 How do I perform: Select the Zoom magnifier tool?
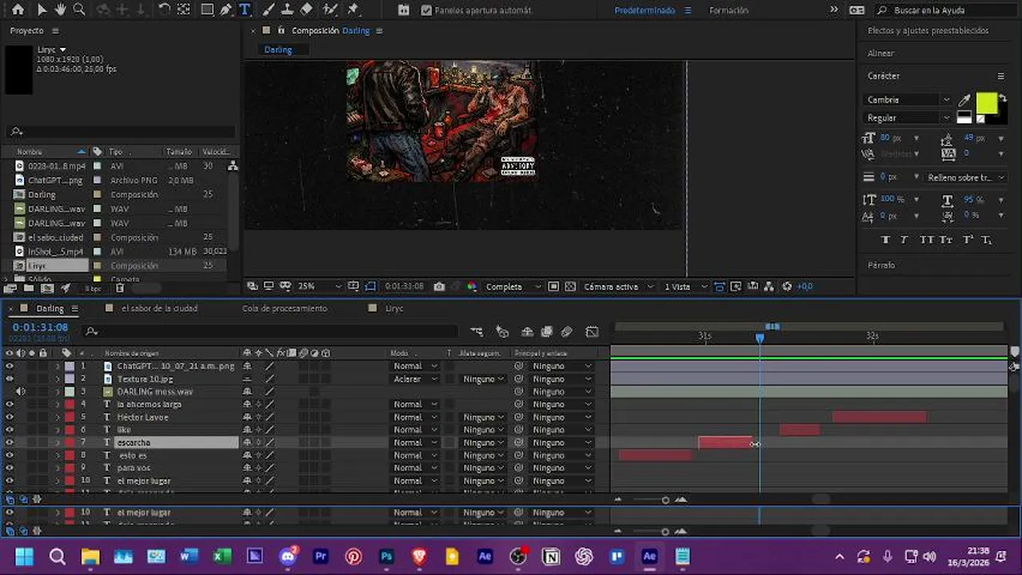tap(78, 10)
